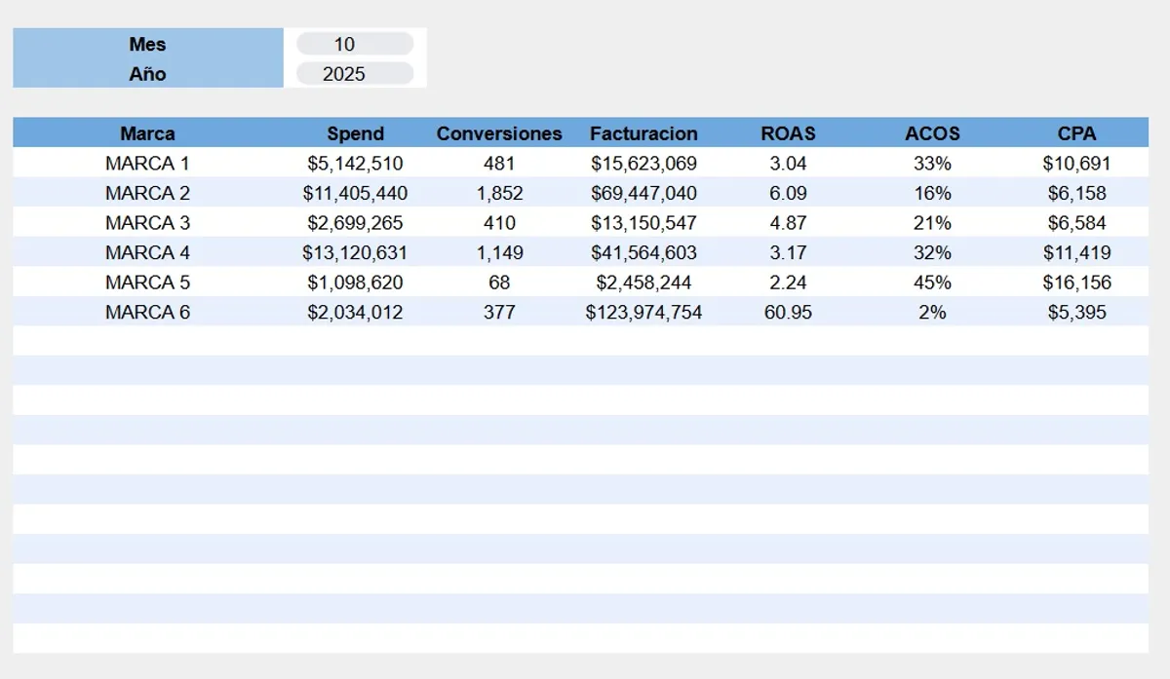Click the Mes input field showing 10
Image resolution: width=1170 pixels, height=679 pixels.
pos(353,43)
